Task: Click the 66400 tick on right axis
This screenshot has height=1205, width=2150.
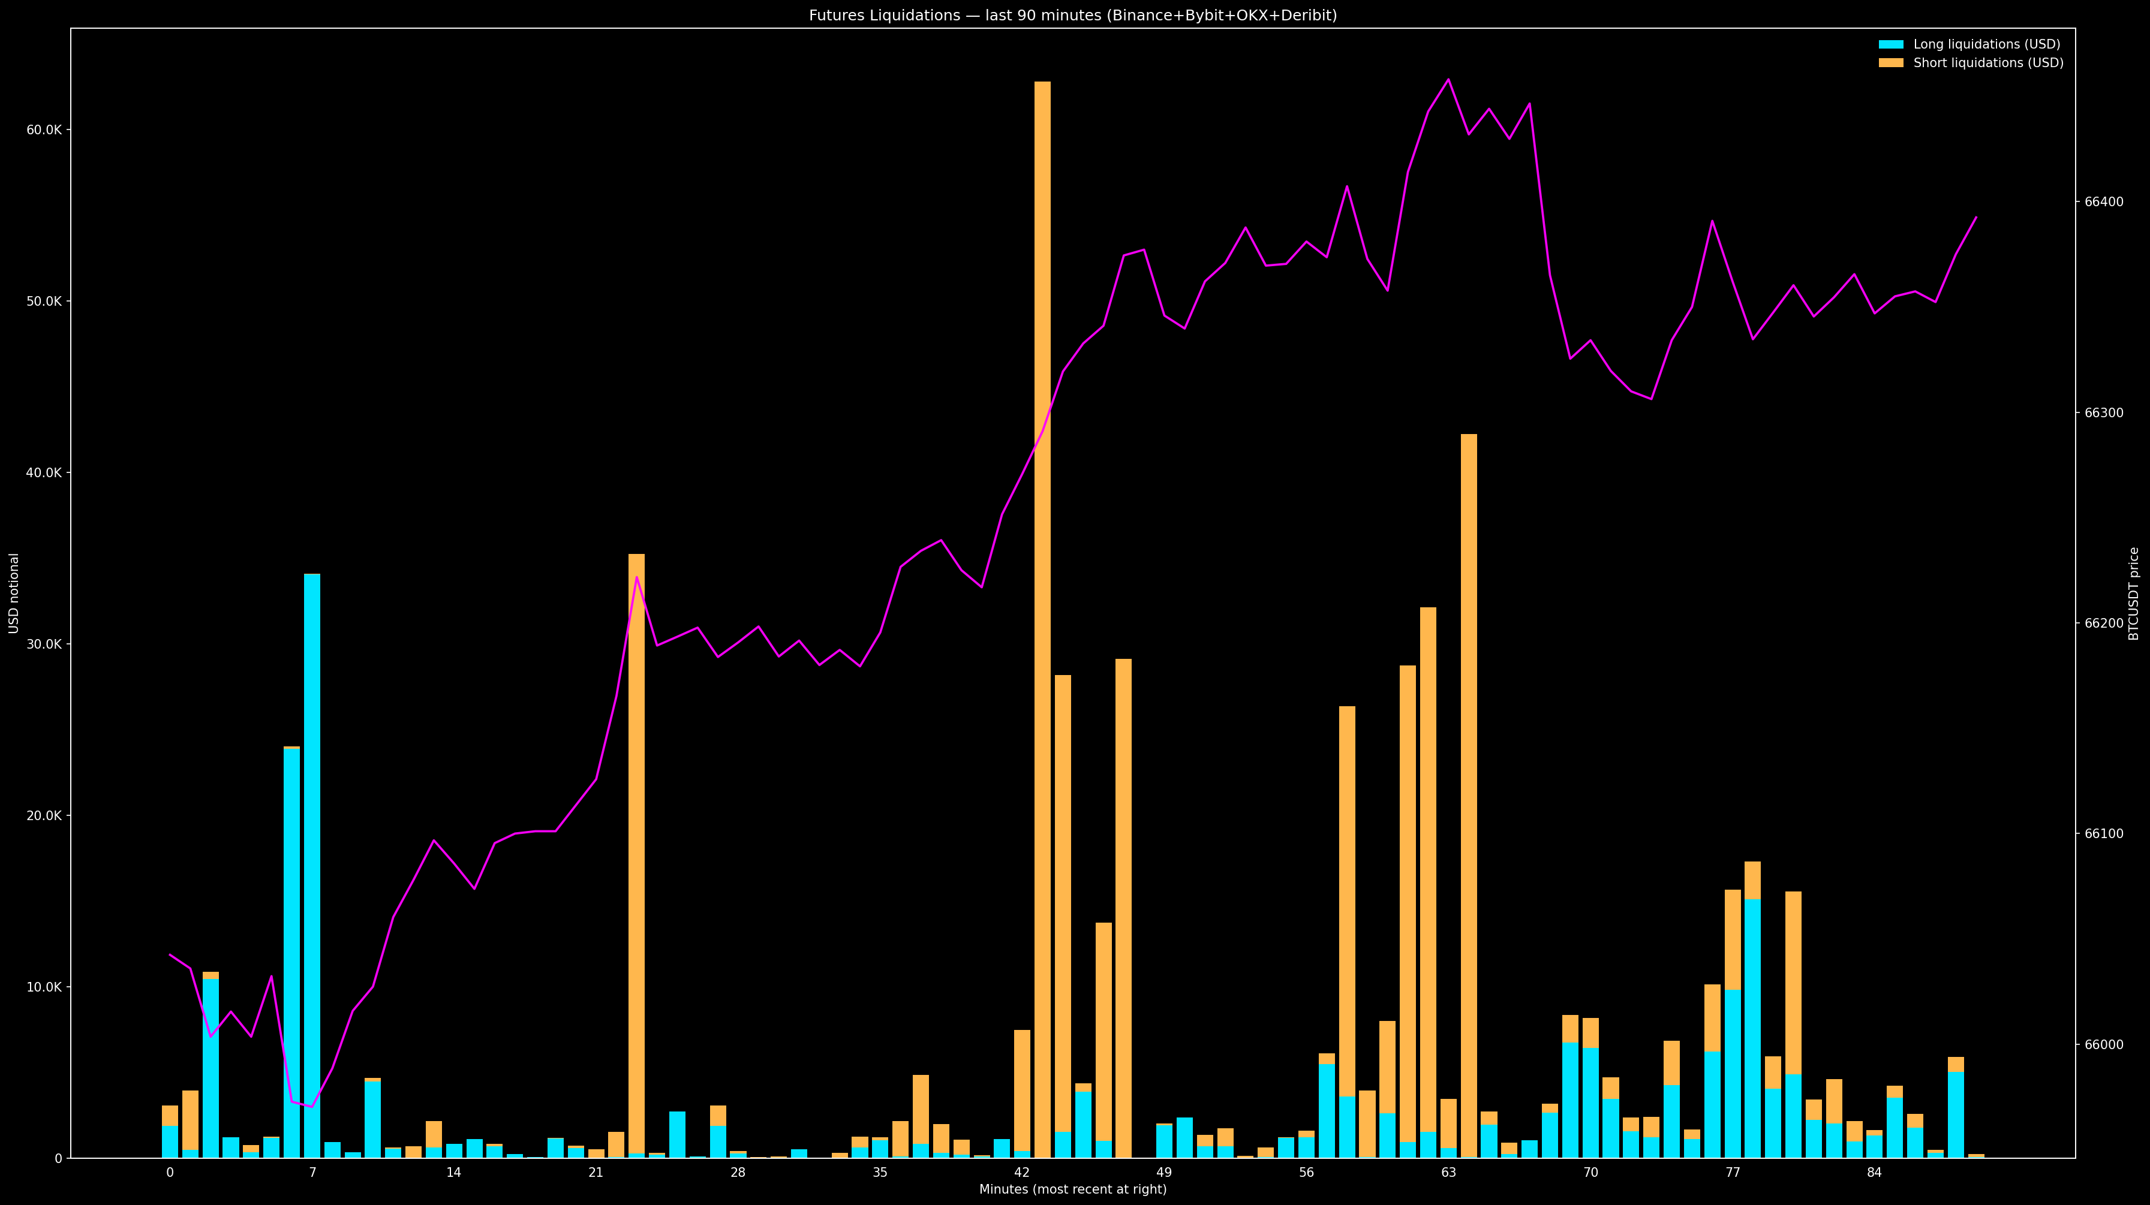Action: click(2104, 202)
